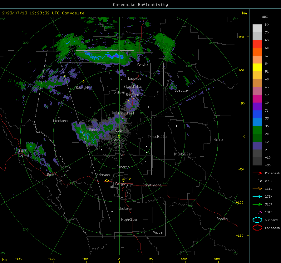281x263 pixels.
Task: Click the yellow diamond marker above Calgary label
Action: pyautogui.click(x=123, y=180)
